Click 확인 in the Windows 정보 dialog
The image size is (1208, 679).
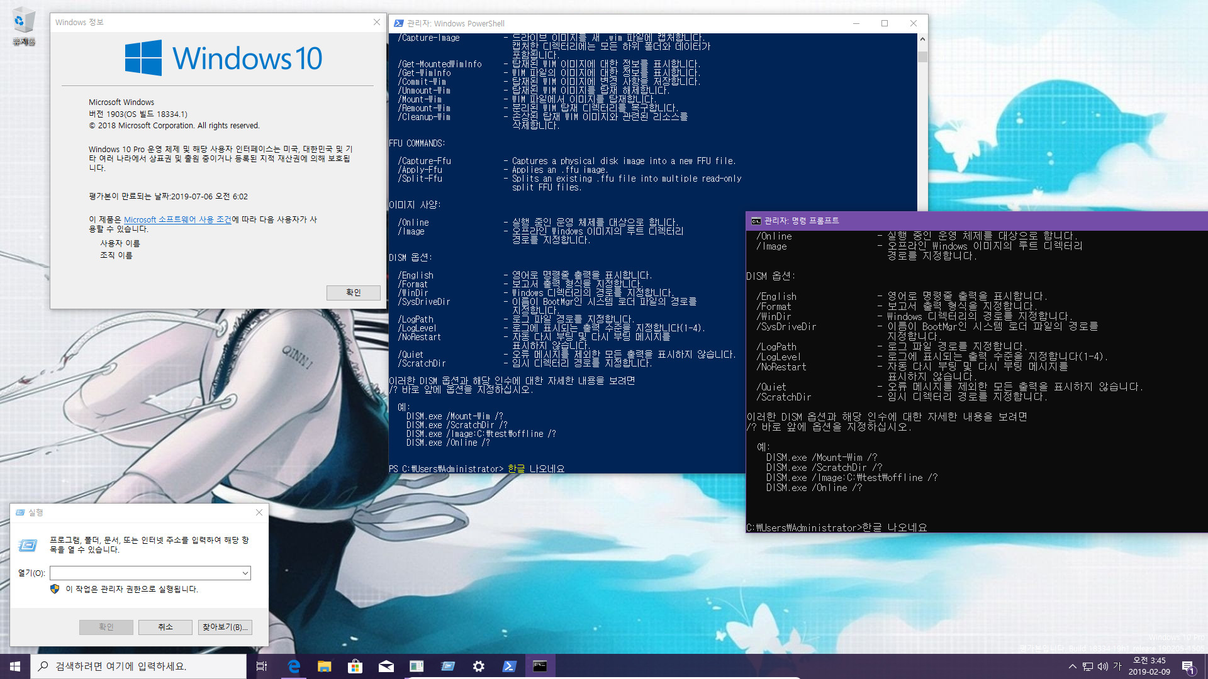click(353, 292)
